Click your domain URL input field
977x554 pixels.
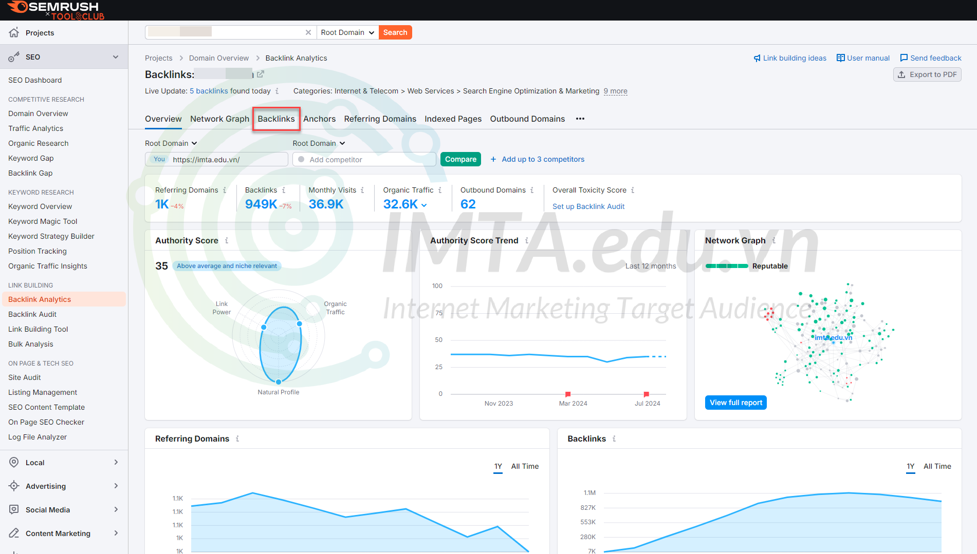216,159
